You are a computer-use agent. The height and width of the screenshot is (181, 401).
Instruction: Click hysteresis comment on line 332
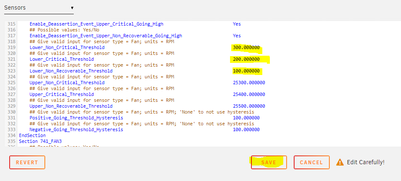(142, 124)
